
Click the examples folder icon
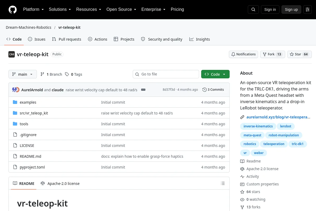coord(15,102)
